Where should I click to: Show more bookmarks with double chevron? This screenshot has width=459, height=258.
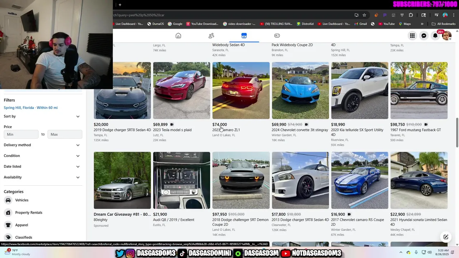coord(422,24)
